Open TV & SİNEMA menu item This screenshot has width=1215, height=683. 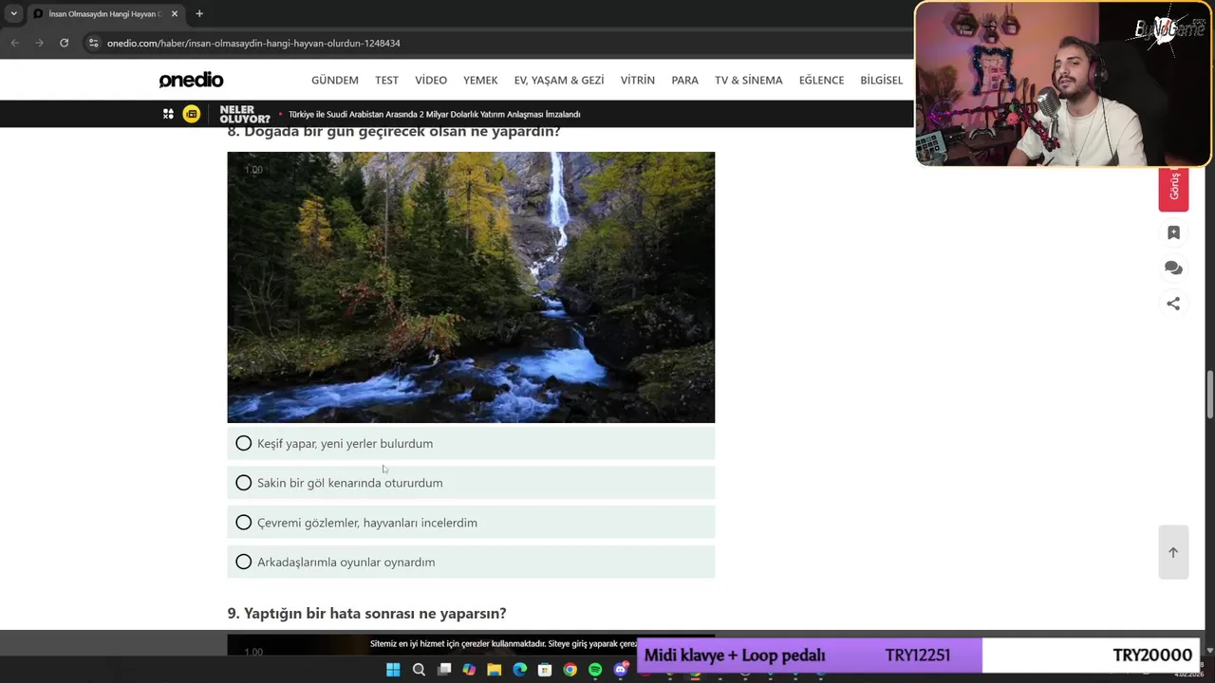(749, 80)
